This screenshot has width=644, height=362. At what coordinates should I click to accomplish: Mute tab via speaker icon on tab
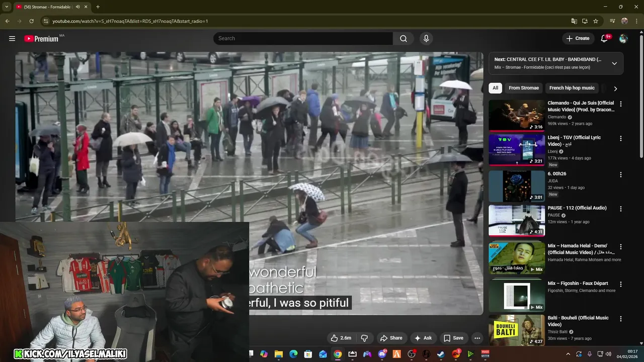click(77, 7)
